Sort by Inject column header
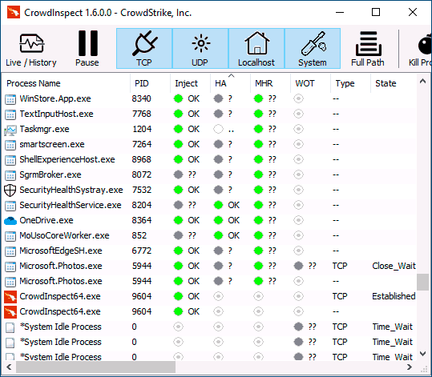This screenshot has width=432, height=377. (x=190, y=83)
